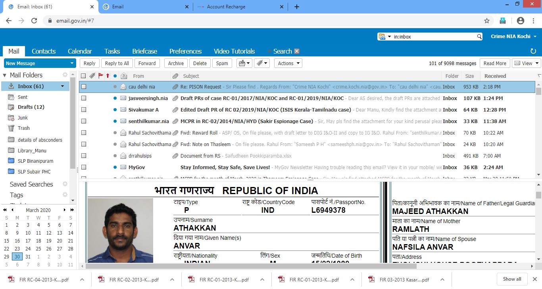Click the Reply to All button
This screenshot has height=289, width=542.
click(x=117, y=63)
